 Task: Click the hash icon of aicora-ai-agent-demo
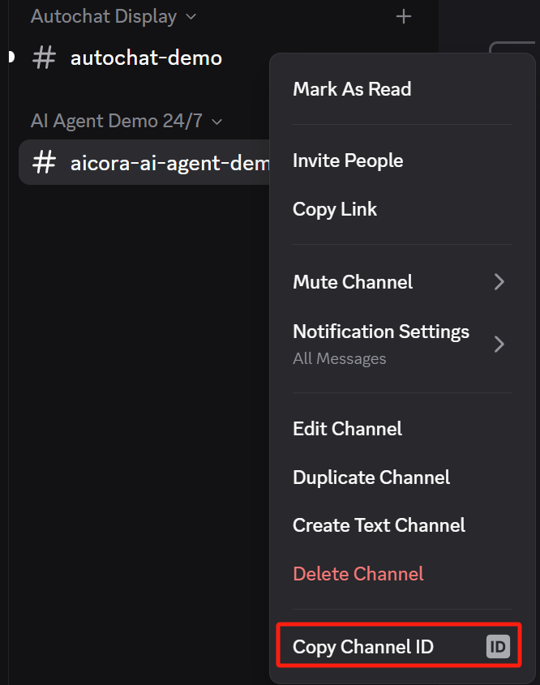pos(44,162)
